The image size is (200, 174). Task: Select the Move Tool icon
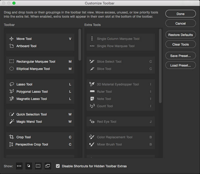(x=11, y=39)
